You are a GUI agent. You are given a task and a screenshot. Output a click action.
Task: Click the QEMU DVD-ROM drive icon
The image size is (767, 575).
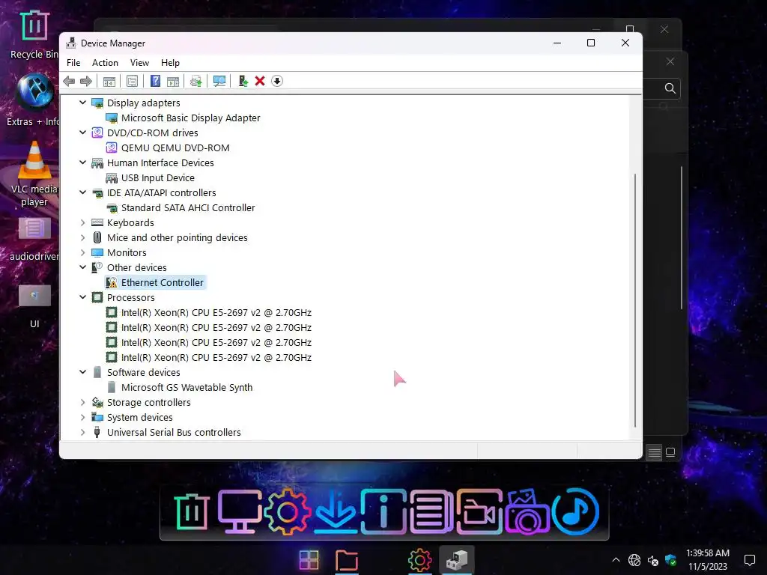tap(112, 147)
